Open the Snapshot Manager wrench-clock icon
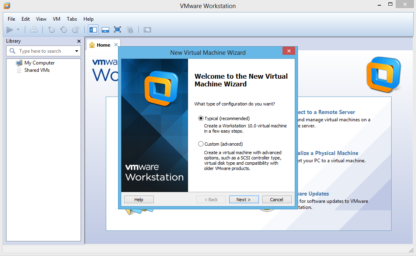This screenshot has width=416, height=256. pyautogui.click(x=76, y=30)
